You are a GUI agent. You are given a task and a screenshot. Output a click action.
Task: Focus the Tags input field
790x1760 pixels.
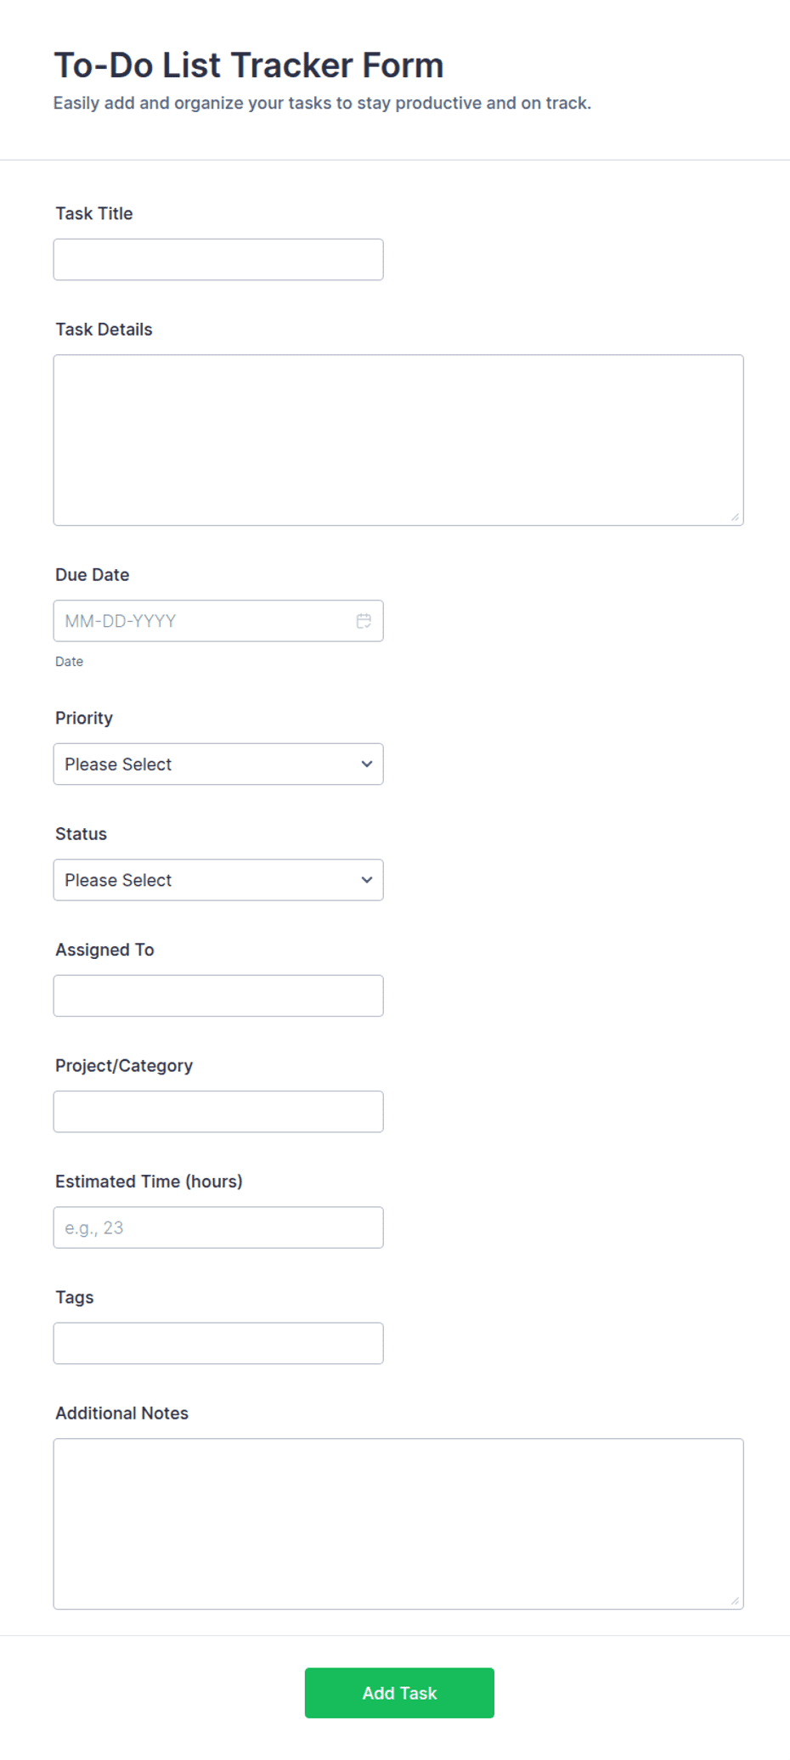pyautogui.click(x=218, y=1343)
